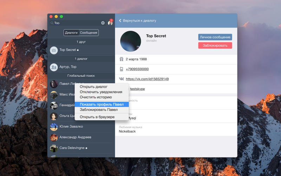Select Юлия Завалко in search results
This screenshot has width=281, height=176.
81,127
